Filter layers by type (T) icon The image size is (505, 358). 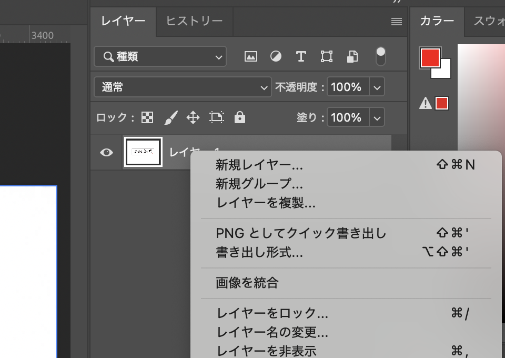click(x=301, y=57)
